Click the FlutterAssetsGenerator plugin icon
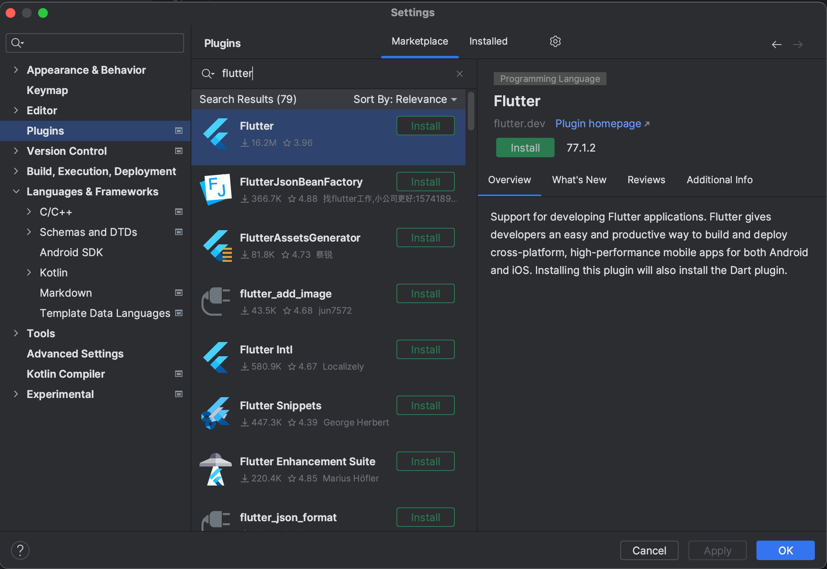The height and width of the screenshot is (569, 827). pyautogui.click(x=216, y=245)
